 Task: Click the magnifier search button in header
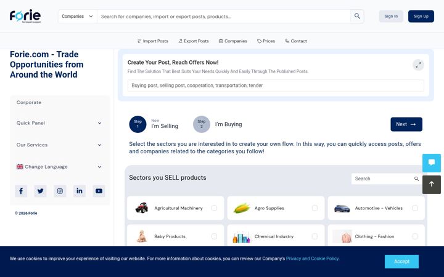click(x=357, y=17)
